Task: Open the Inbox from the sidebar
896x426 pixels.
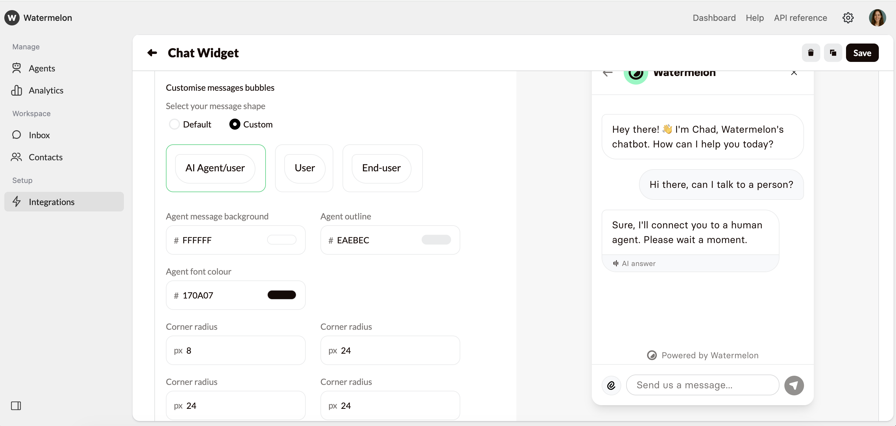Action: click(x=39, y=135)
